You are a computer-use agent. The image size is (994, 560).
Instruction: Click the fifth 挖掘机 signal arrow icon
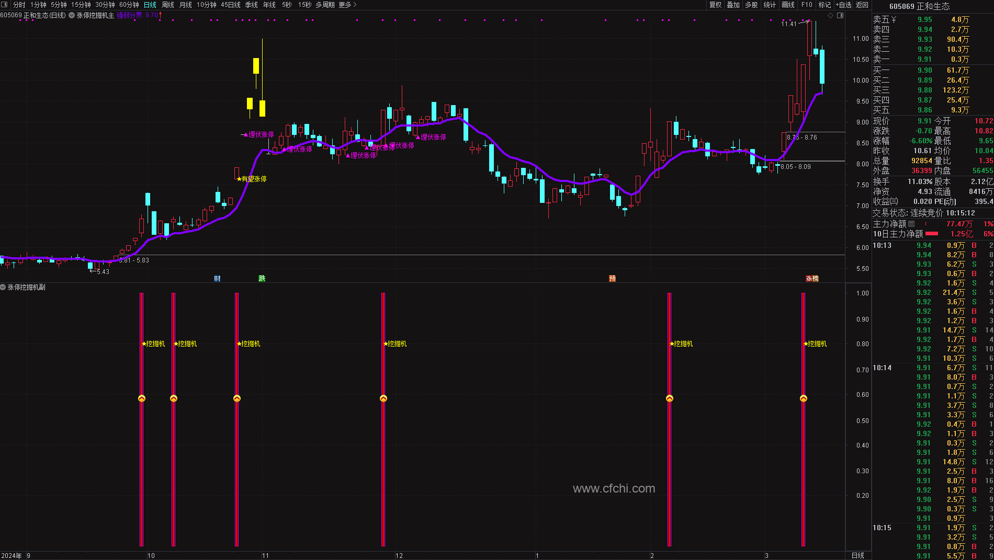click(x=670, y=398)
